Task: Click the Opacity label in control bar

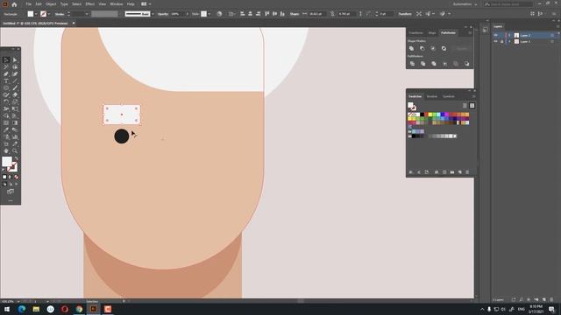Action: pos(163,14)
